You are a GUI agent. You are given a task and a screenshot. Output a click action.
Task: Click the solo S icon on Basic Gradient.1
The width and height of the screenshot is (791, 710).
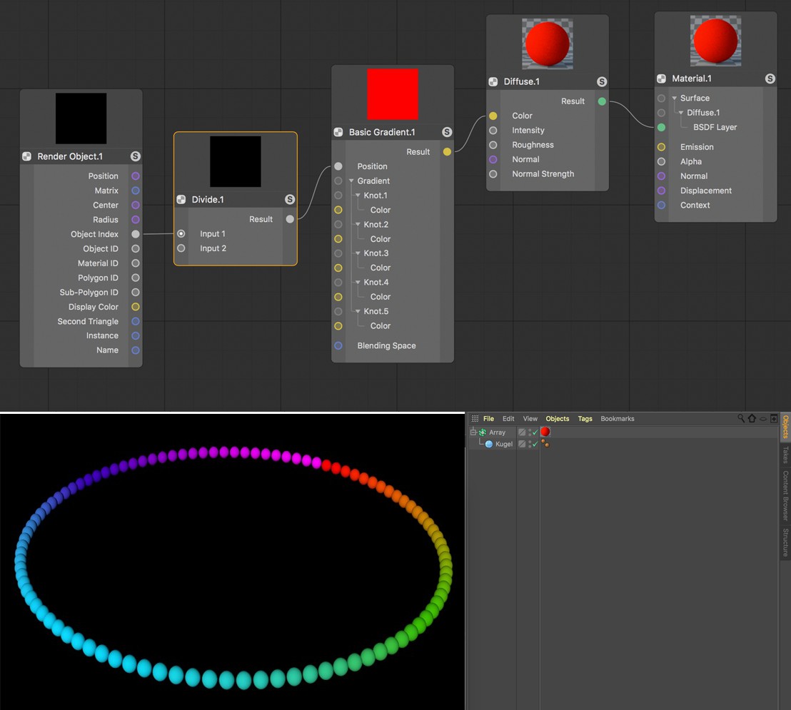point(447,132)
